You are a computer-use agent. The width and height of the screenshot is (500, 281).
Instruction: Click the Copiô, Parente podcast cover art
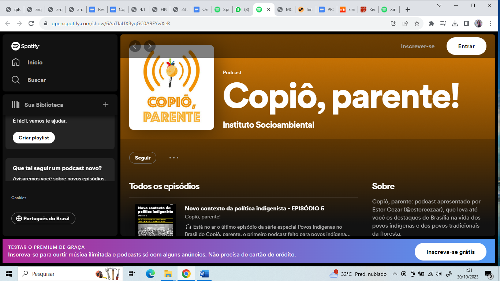point(172,88)
